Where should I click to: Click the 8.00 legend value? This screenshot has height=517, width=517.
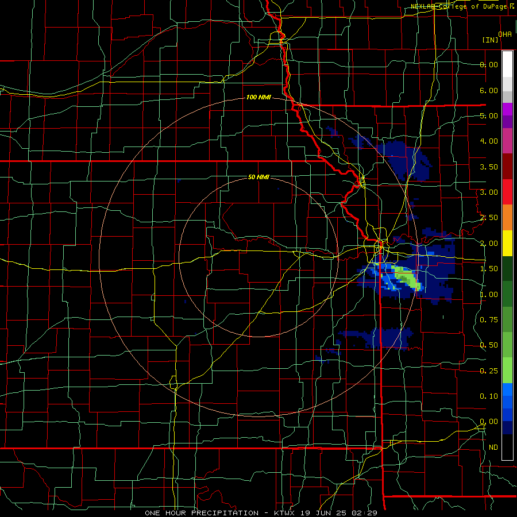click(489, 64)
